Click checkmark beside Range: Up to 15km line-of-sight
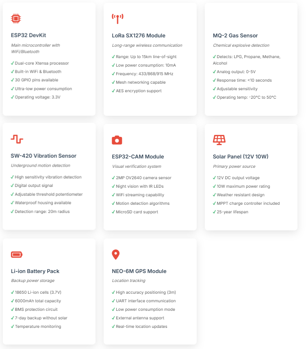This screenshot has width=306, height=349. 113,57
